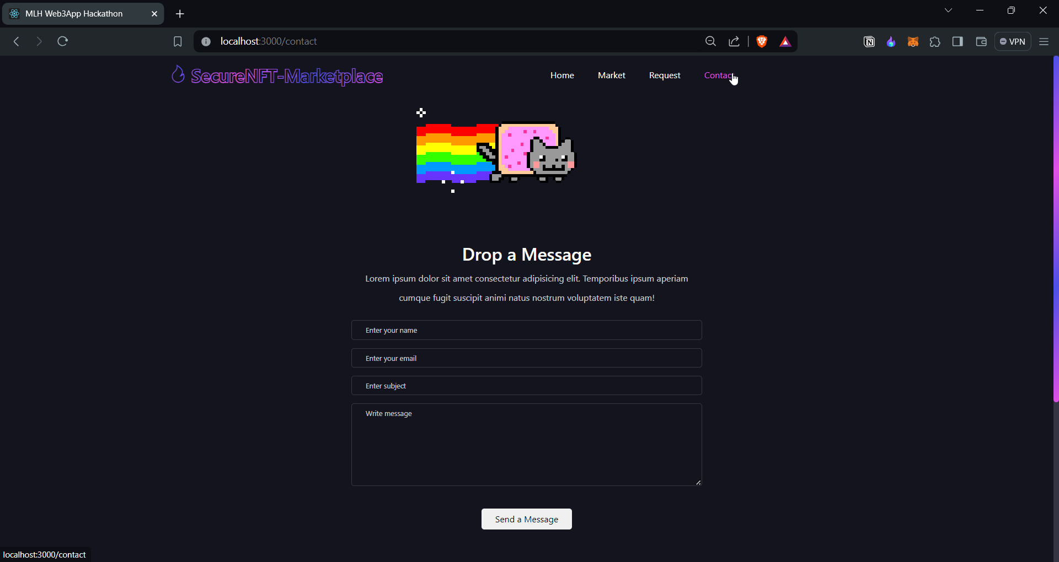Toggle the browser sidebar panel icon
Image resolution: width=1059 pixels, height=562 pixels.
click(x=958, y=41)
